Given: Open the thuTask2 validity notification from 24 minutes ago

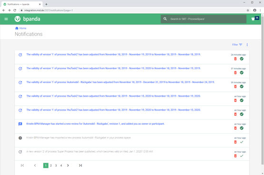Looking at the screenshot, I should pyautogui.click(x=114, y=55).
